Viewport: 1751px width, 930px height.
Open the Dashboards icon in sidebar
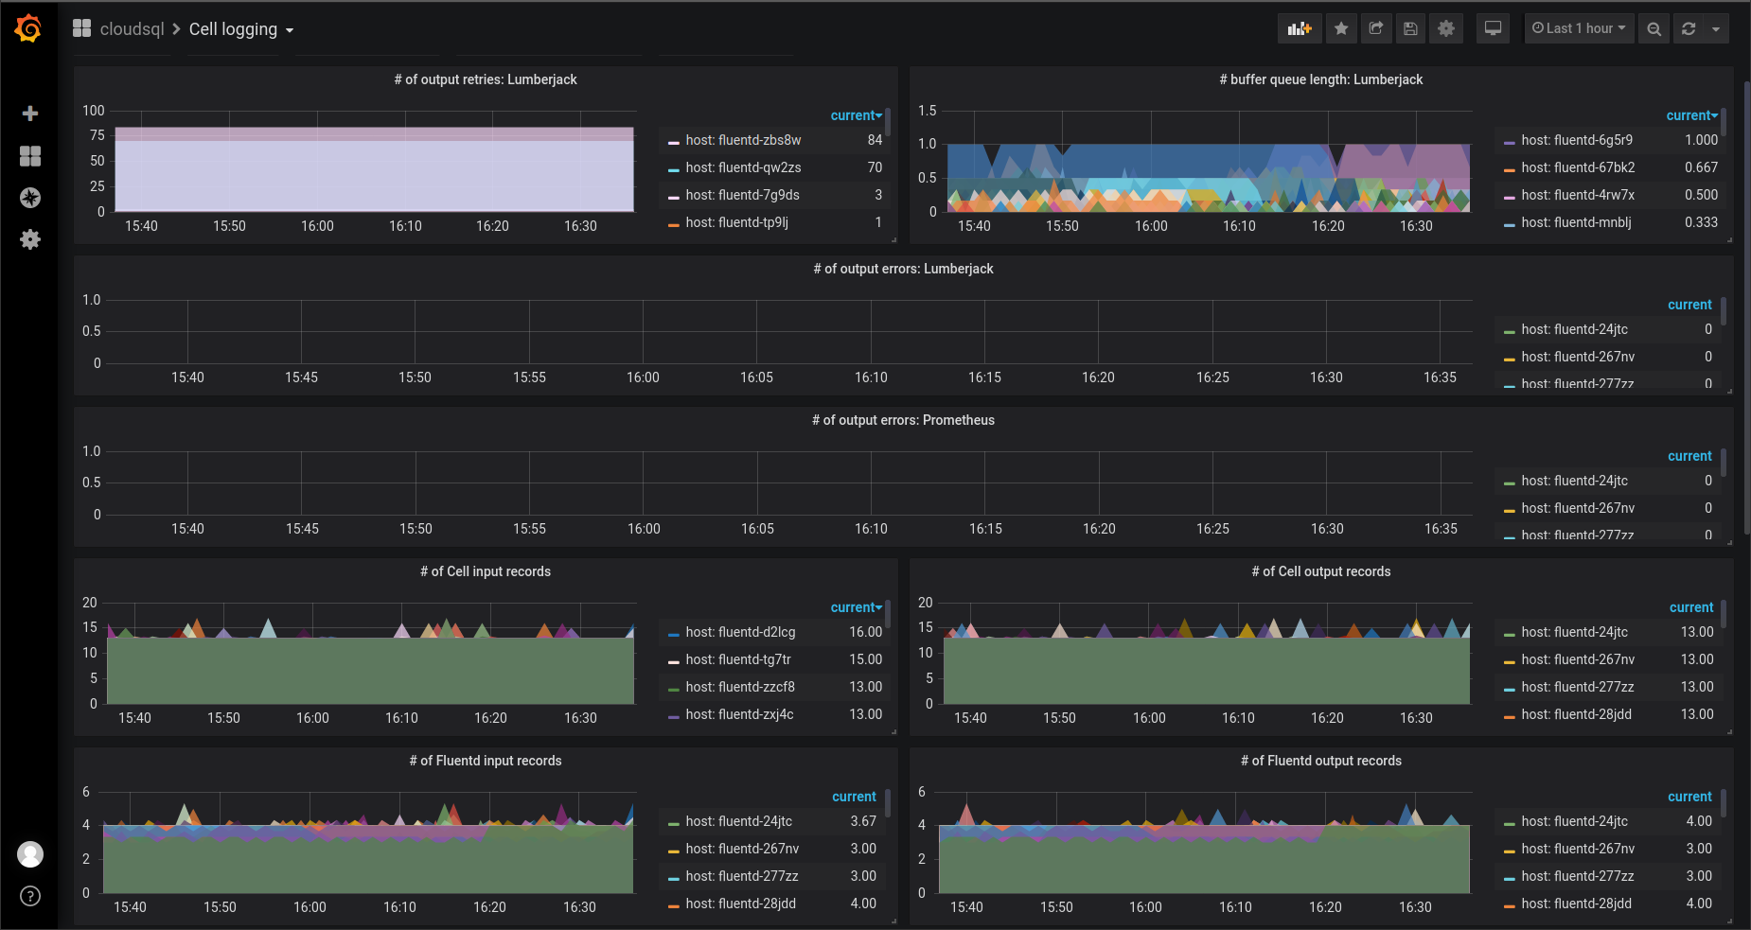coord(30,156)
